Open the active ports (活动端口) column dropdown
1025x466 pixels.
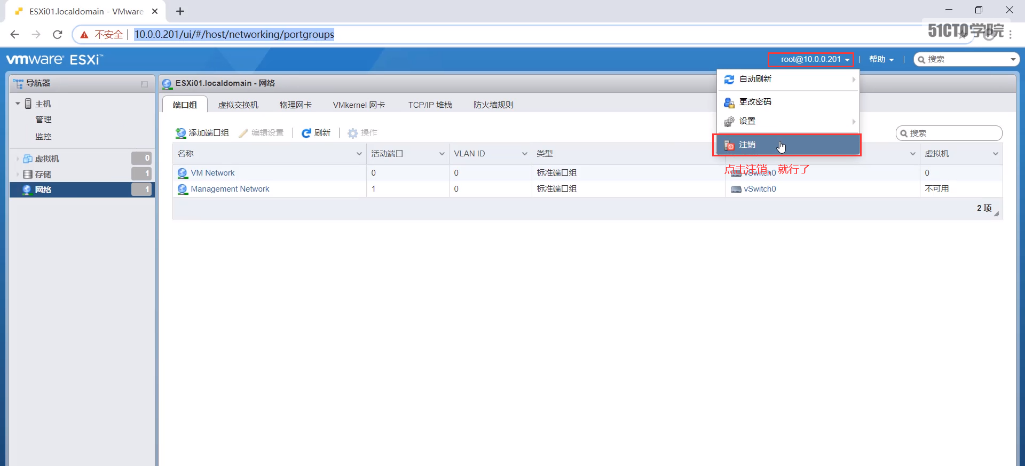point(441,154)
